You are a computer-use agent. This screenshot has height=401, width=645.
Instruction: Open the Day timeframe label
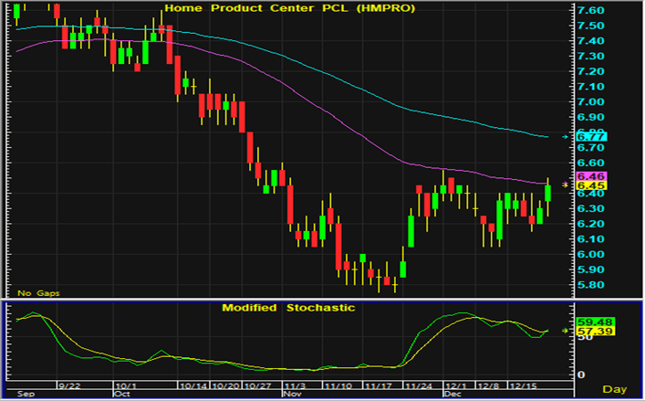point(619,390)
